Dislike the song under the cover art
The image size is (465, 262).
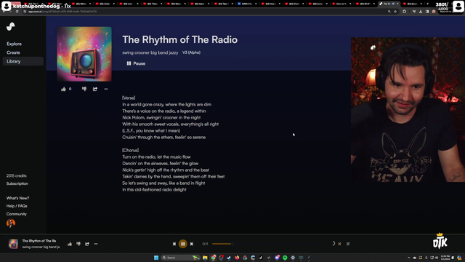84,89
